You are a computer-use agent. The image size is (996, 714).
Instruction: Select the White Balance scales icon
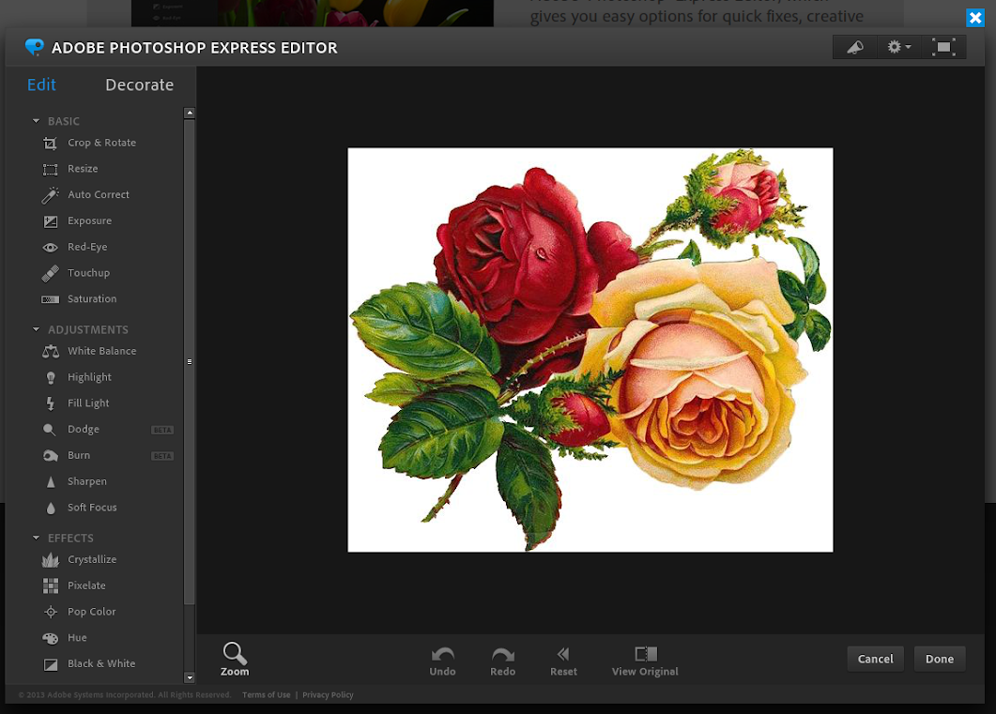[x=50, y=352]
